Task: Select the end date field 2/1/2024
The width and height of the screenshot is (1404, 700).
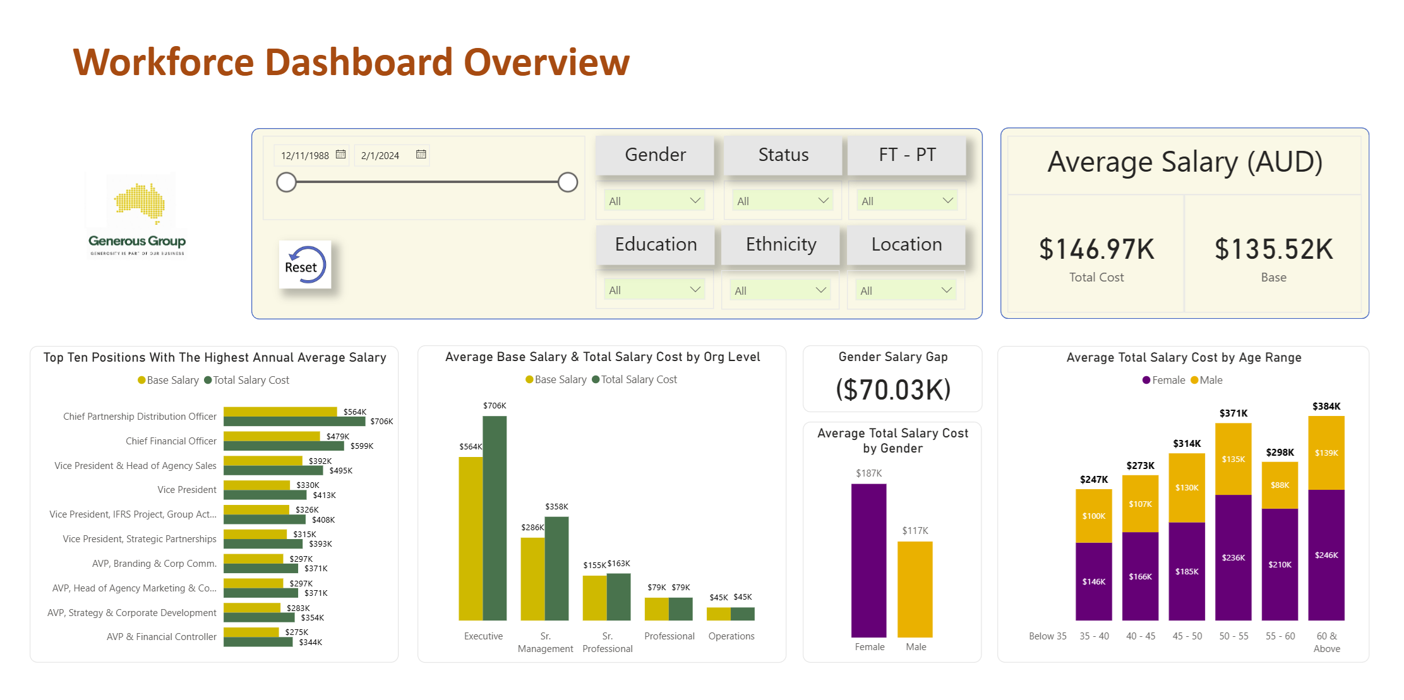Action: pos(380,155)
